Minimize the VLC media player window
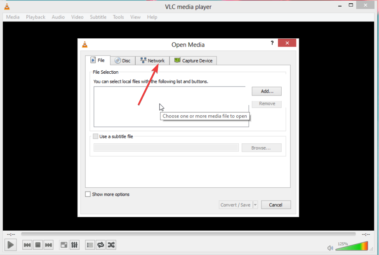 340,6
